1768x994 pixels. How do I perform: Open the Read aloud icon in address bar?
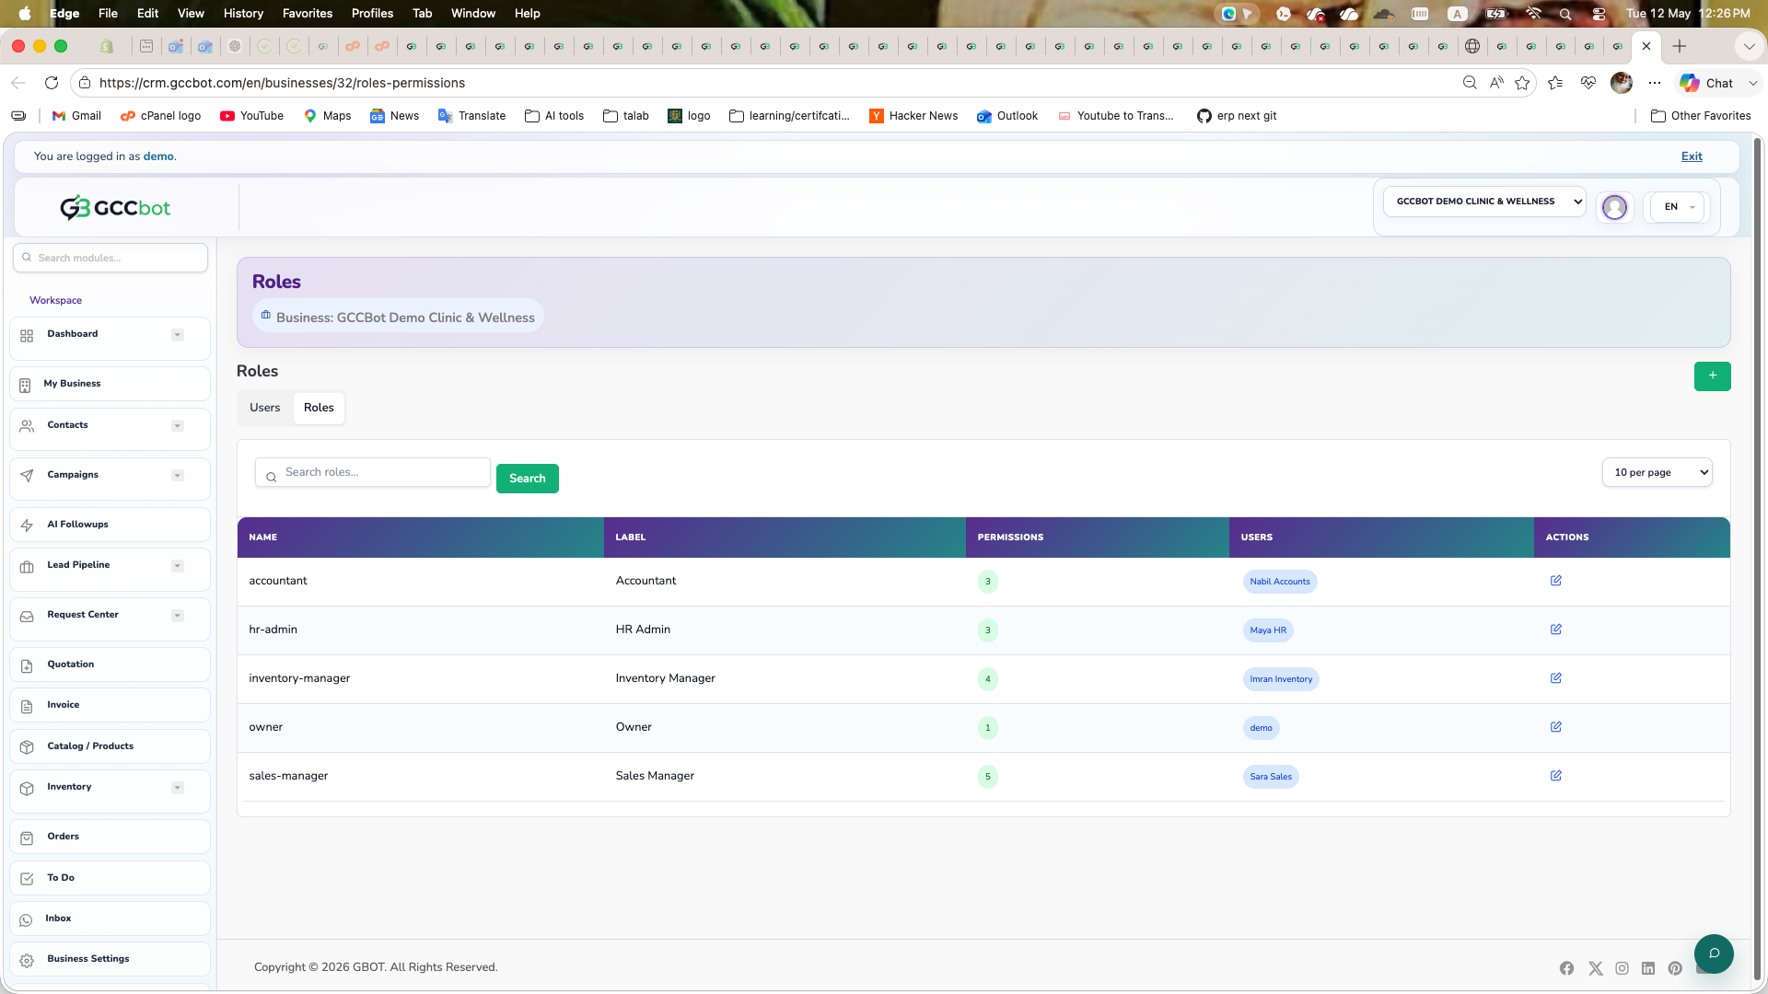pyautogui.click(x=1496, y=83)
